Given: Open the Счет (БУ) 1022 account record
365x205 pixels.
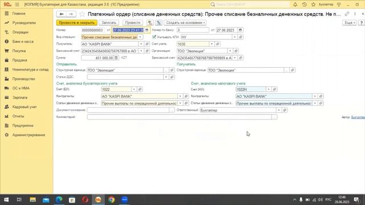Looking at the screenshot, I should (140, 89).
